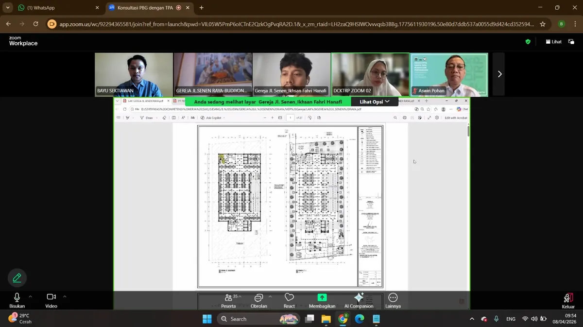583x327 pixels.
Task: Toggle the Zoom camera Video button
Action: pyautogui.click(x=51, y=300)
